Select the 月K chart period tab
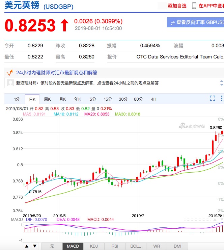The image size is (224, 250). coord(63,99)
